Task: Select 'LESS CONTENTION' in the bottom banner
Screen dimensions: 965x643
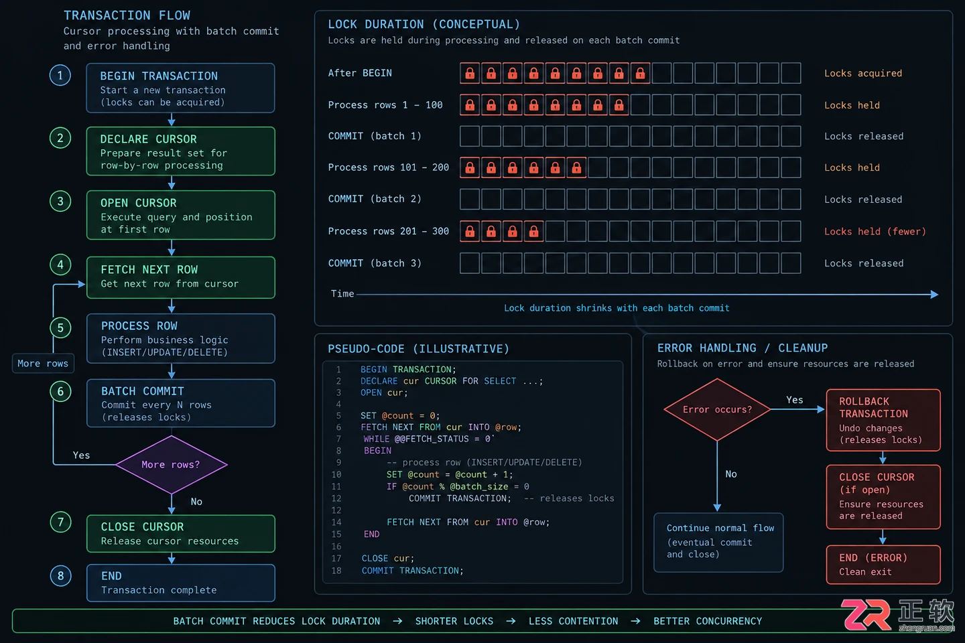Action: 574,622
